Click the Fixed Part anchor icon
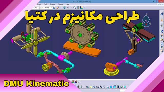This screenshot has width=164, height=92. coord(162,43)
